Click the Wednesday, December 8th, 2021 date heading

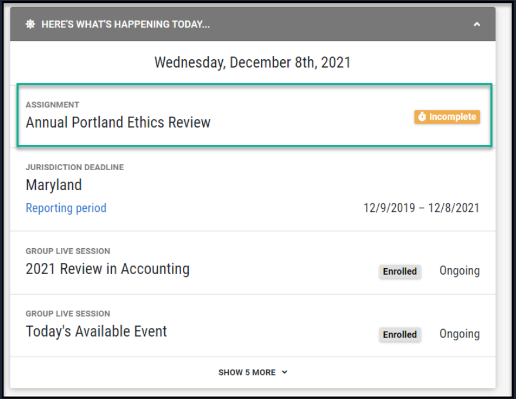coord(252,62)
